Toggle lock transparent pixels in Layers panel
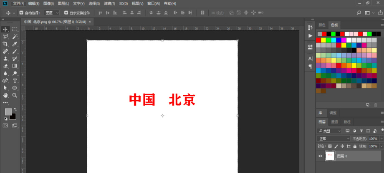384x173 pixels. coord(330,146)
